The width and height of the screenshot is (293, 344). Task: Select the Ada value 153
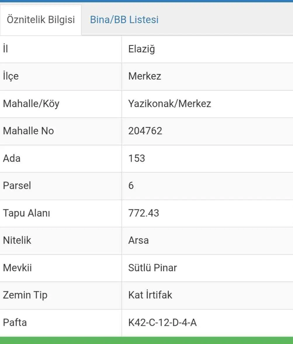(137, 159)
